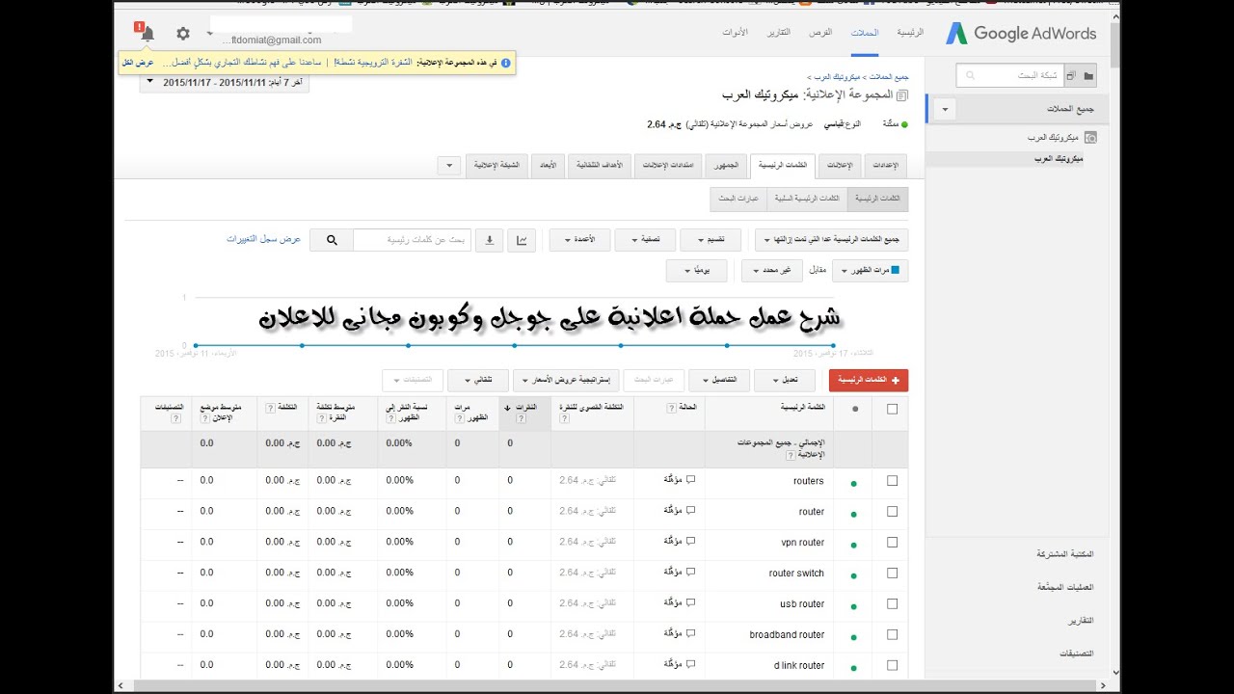Open the all-keywords-except-removed filter dropdown

(x=831, y=240)
